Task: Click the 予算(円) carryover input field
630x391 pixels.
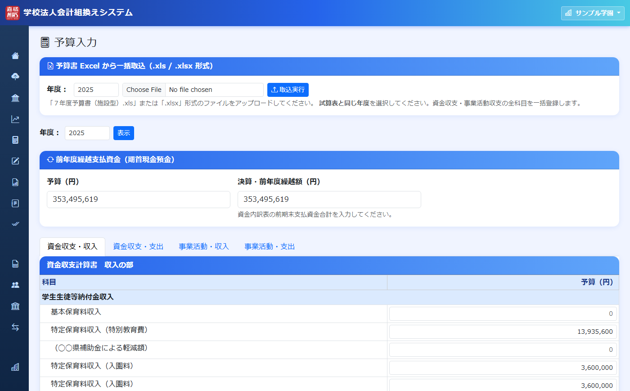Action: (139, 200)
